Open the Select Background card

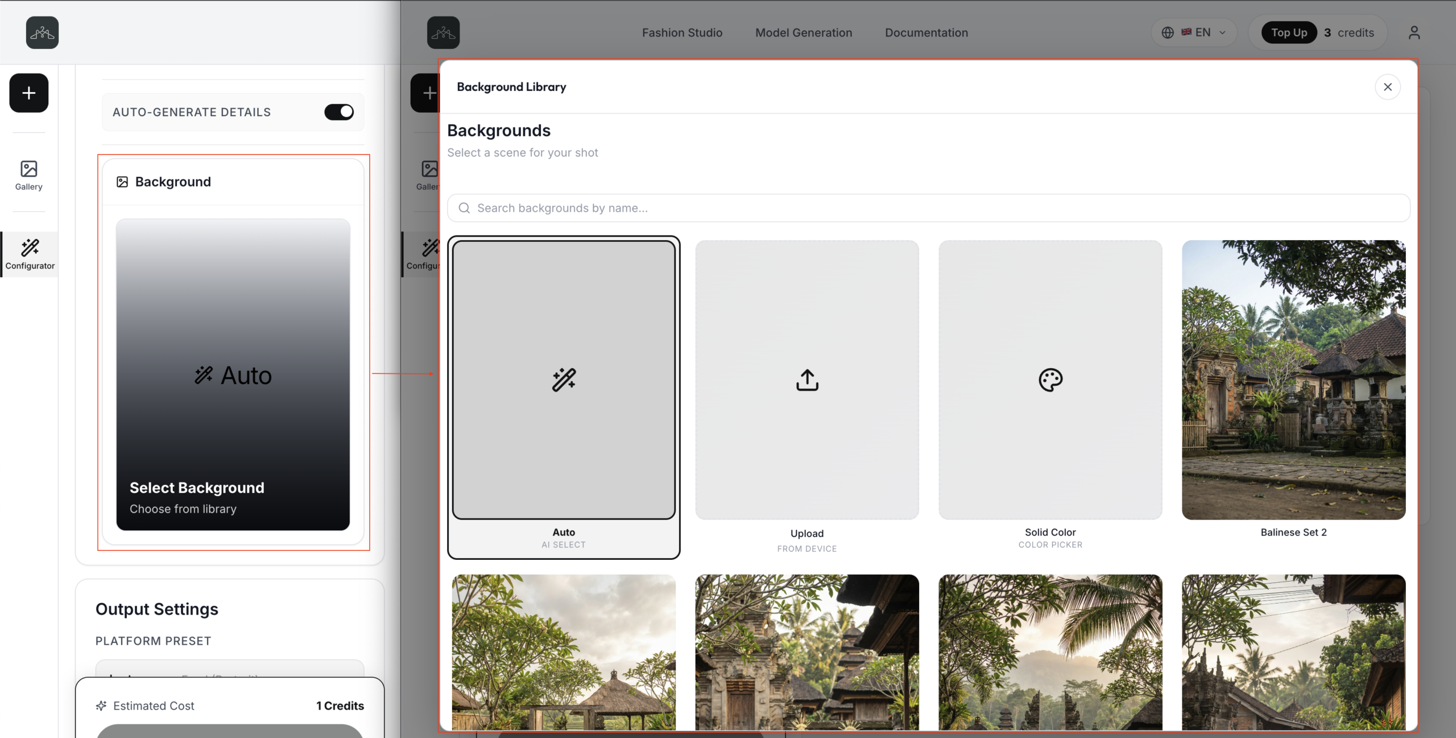click(233, 375)
